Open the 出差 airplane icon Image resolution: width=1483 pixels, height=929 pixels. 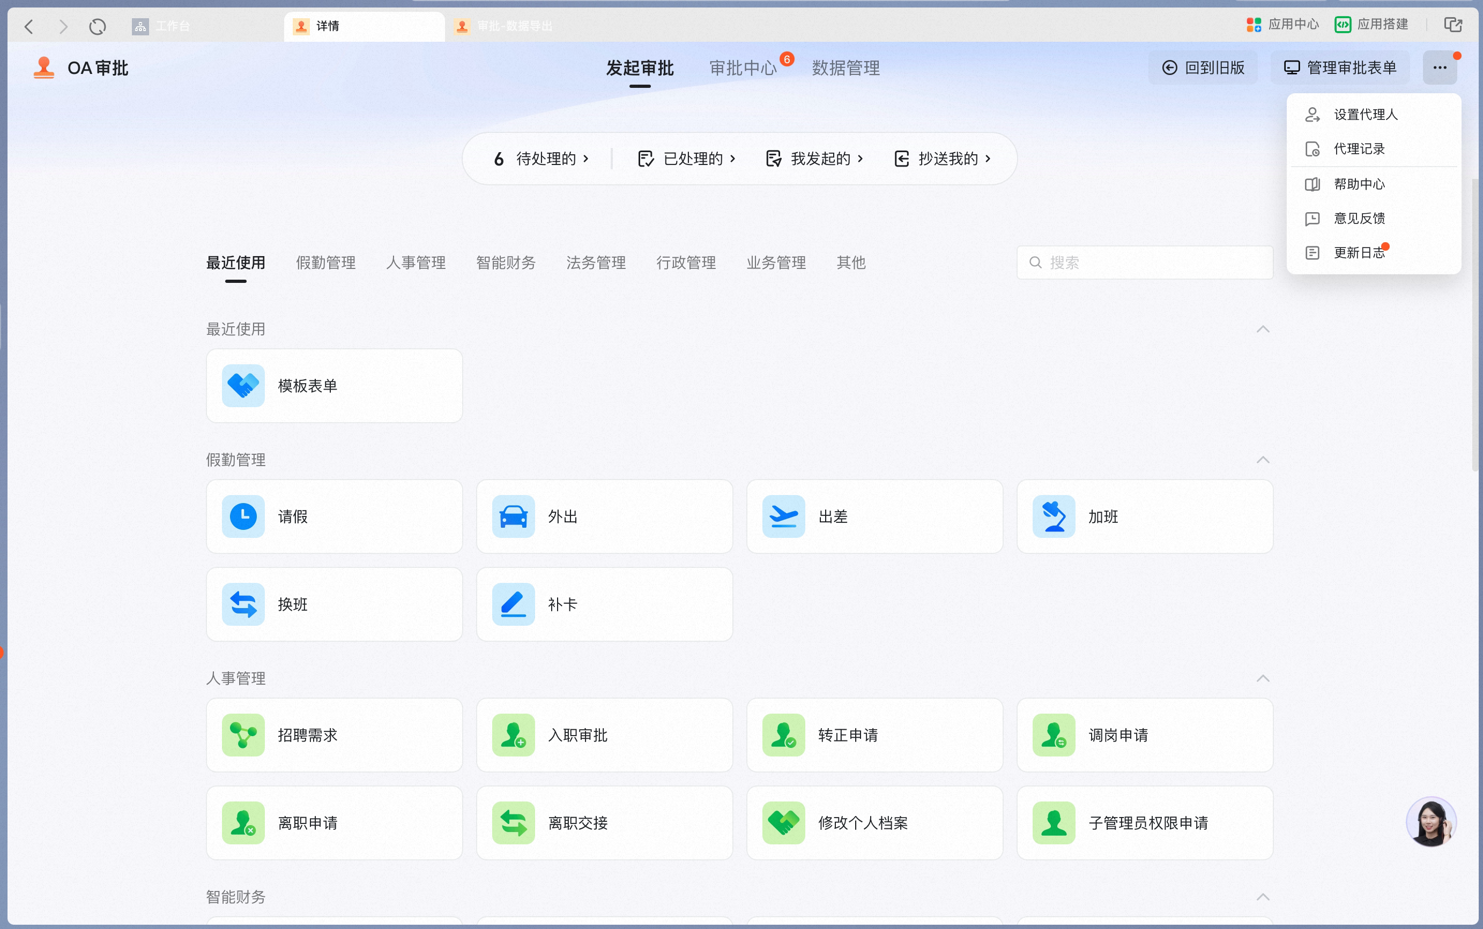[783, 516]
